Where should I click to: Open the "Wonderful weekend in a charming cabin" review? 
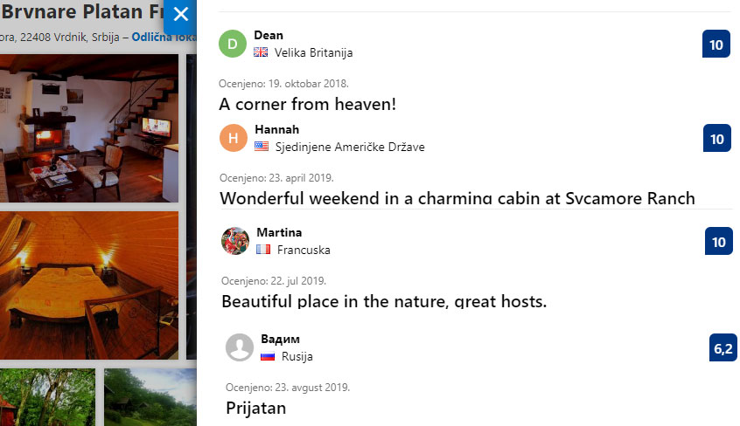click(x=457, y=198)
